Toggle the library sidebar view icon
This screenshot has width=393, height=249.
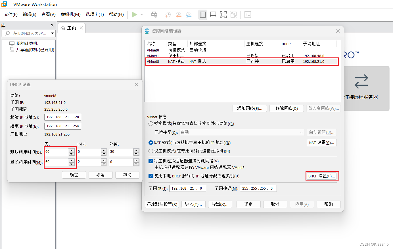tap(203, 14)
